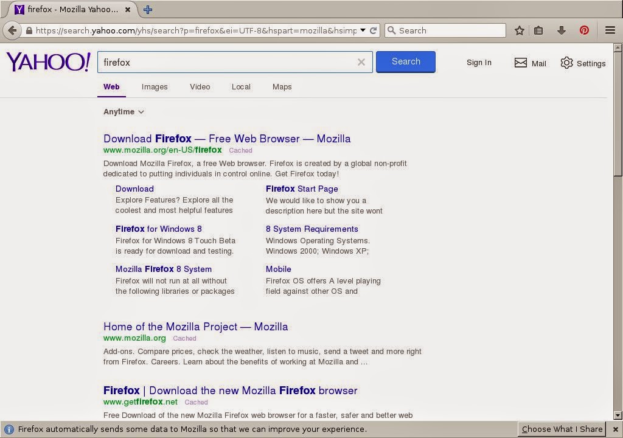Open 8 System Requirements sublink
The width and height of the screenshot is (623, 438).
point(312,229)
